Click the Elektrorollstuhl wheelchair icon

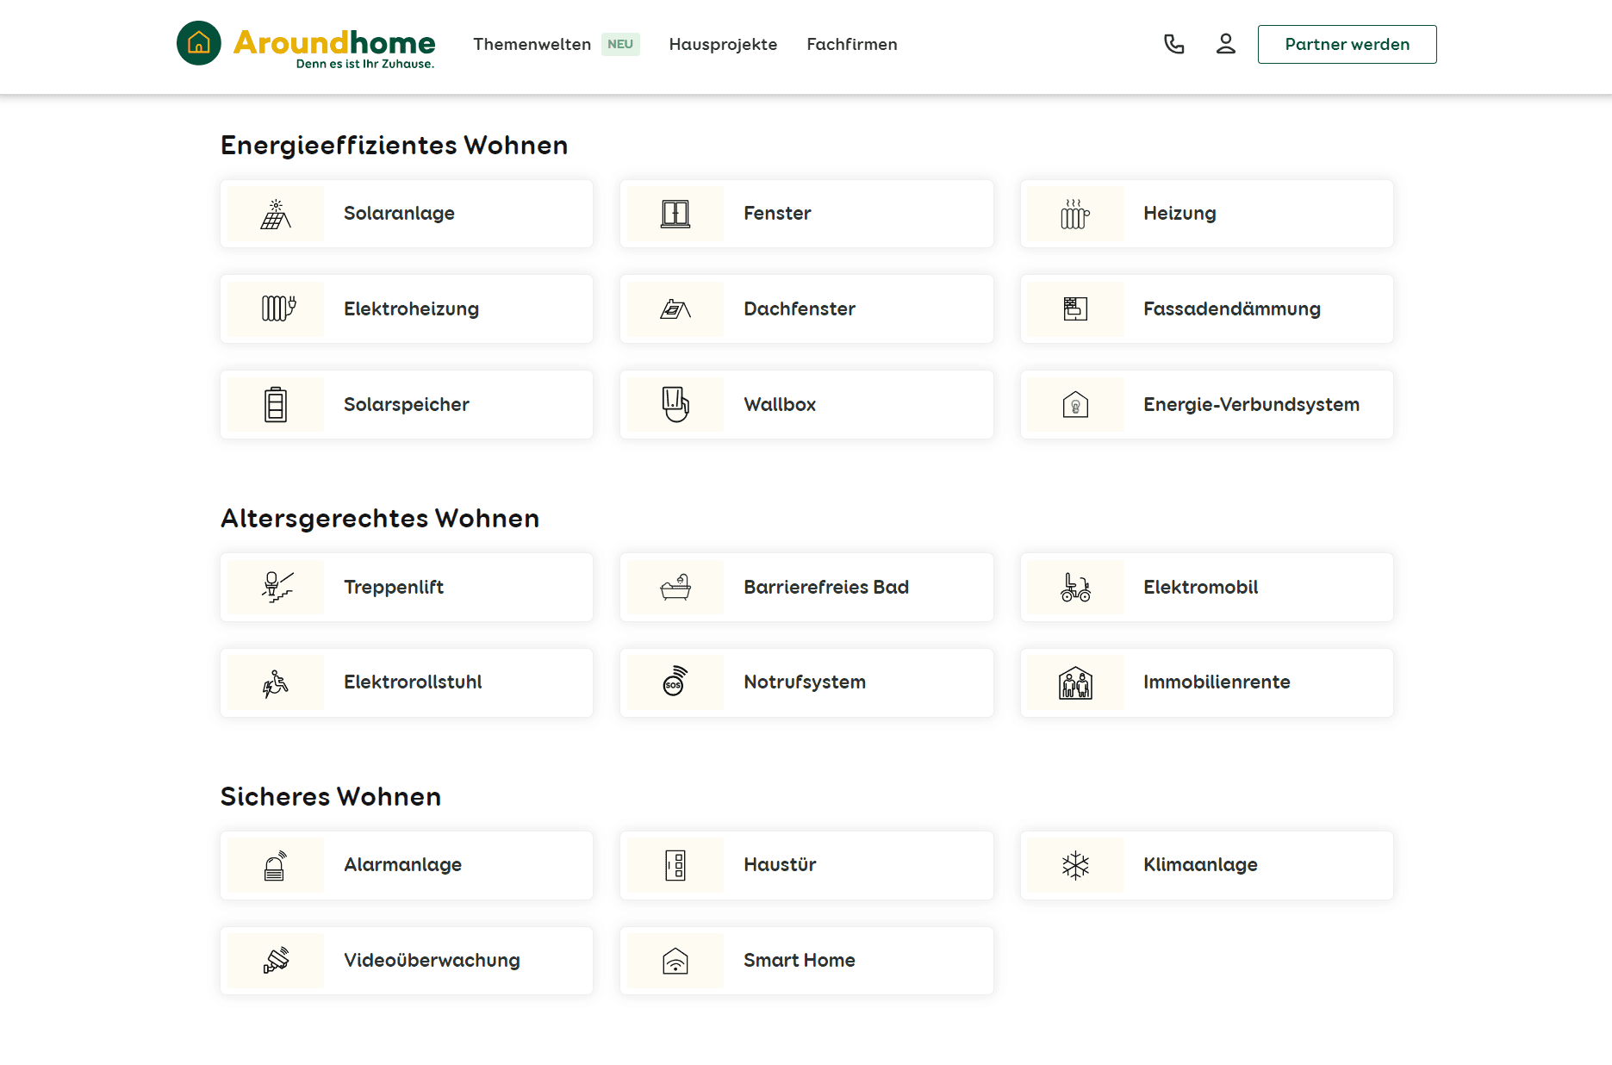coord(276,682)
